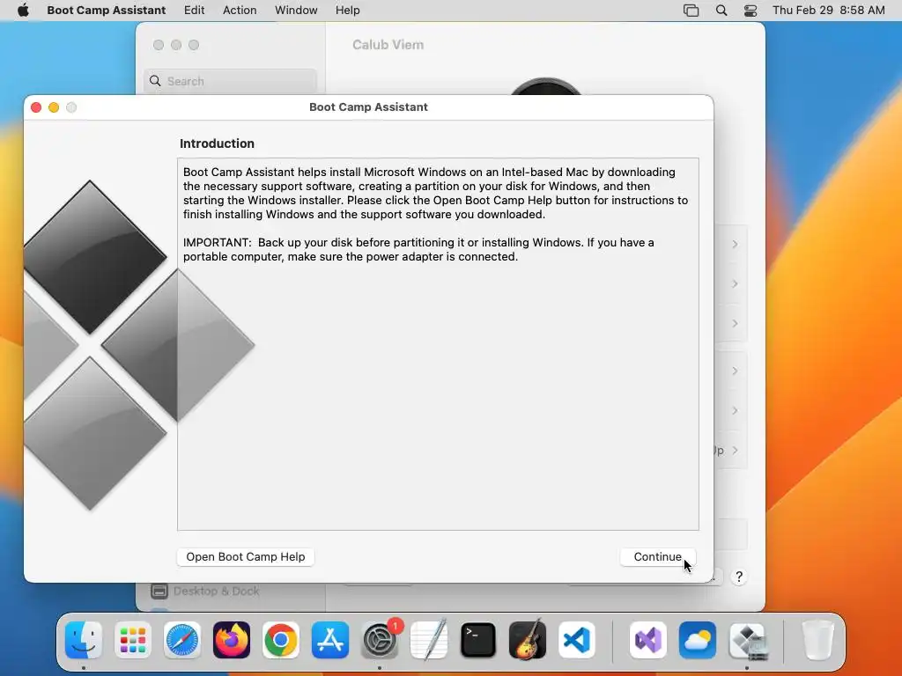Open Control Center in the menu bar

(750, 11)
